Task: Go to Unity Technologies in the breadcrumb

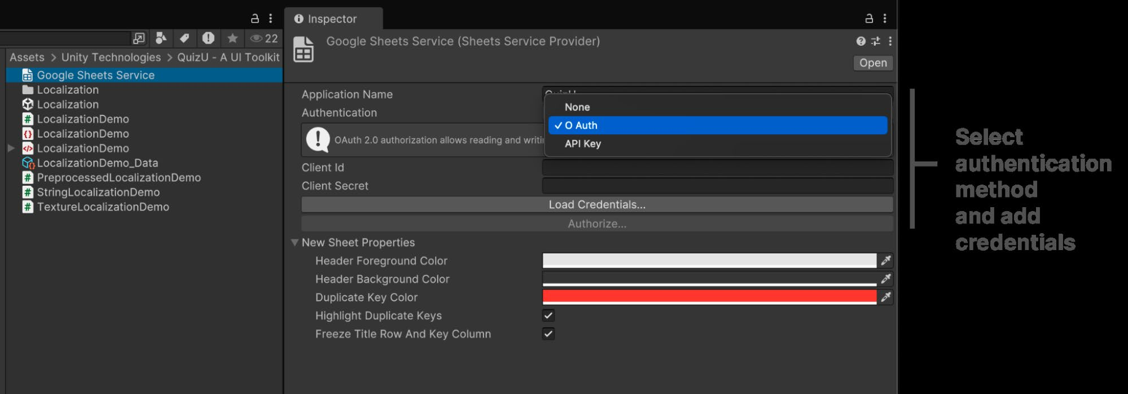Action: point(111,57)
